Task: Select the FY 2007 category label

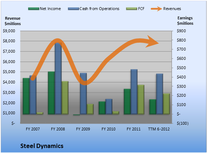Action: [x=33, y=129]
